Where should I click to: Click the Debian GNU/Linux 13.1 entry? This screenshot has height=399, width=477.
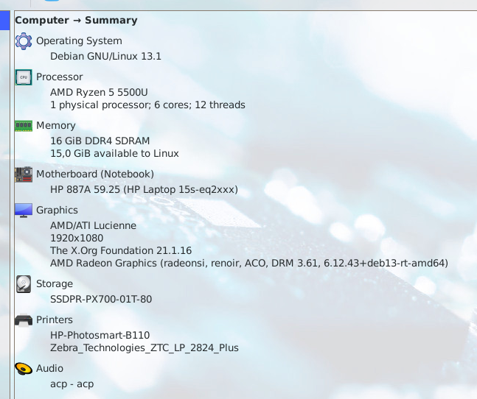105,56
